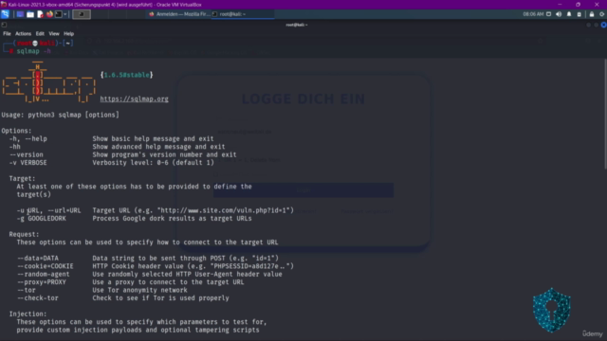The height and width of the screenshot is (341, 607).
Task: Click the 'Target:' section heading
Action: pyautogui.click(x=22, y=179)
